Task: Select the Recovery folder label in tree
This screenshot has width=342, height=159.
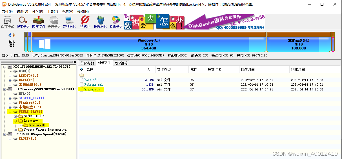Action: pos(31,121)
